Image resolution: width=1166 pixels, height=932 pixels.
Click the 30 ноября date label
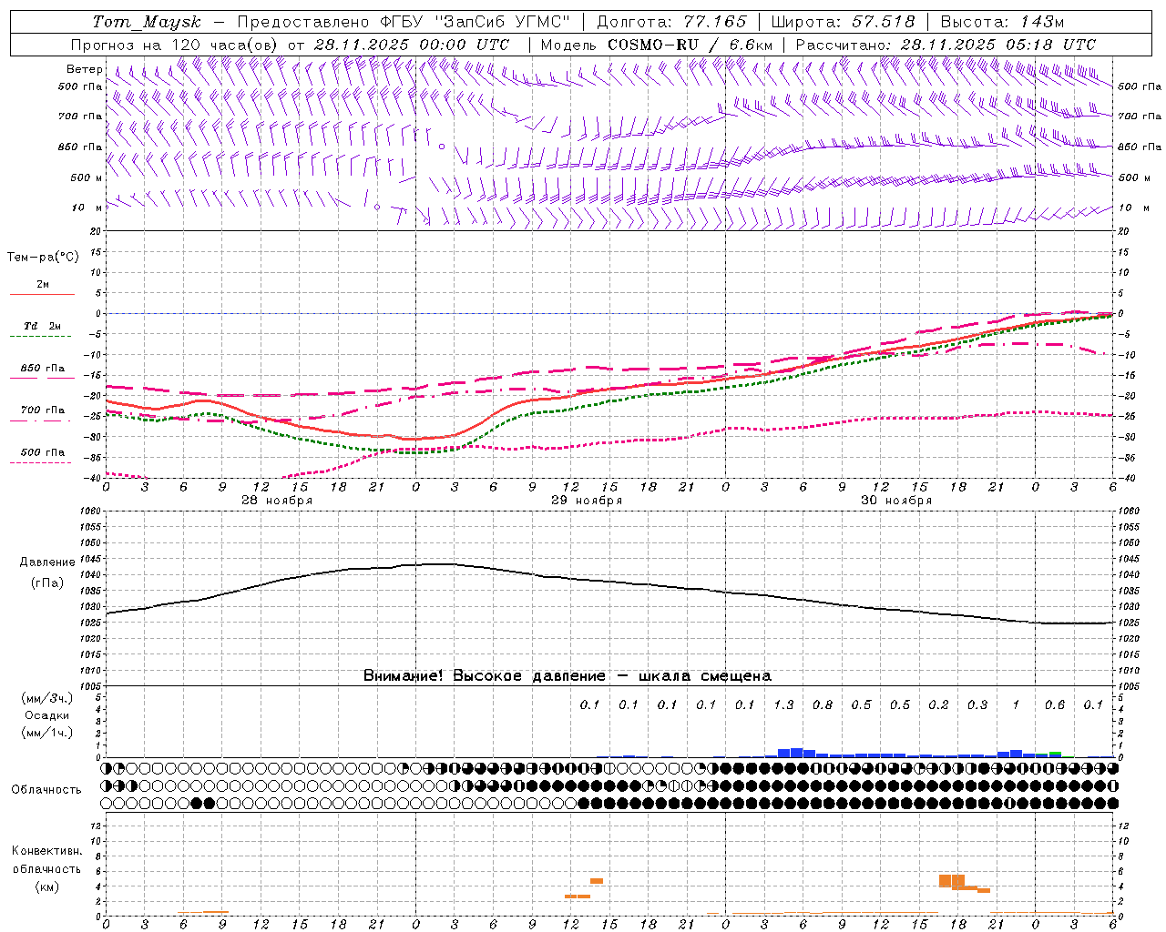point(896,501)
